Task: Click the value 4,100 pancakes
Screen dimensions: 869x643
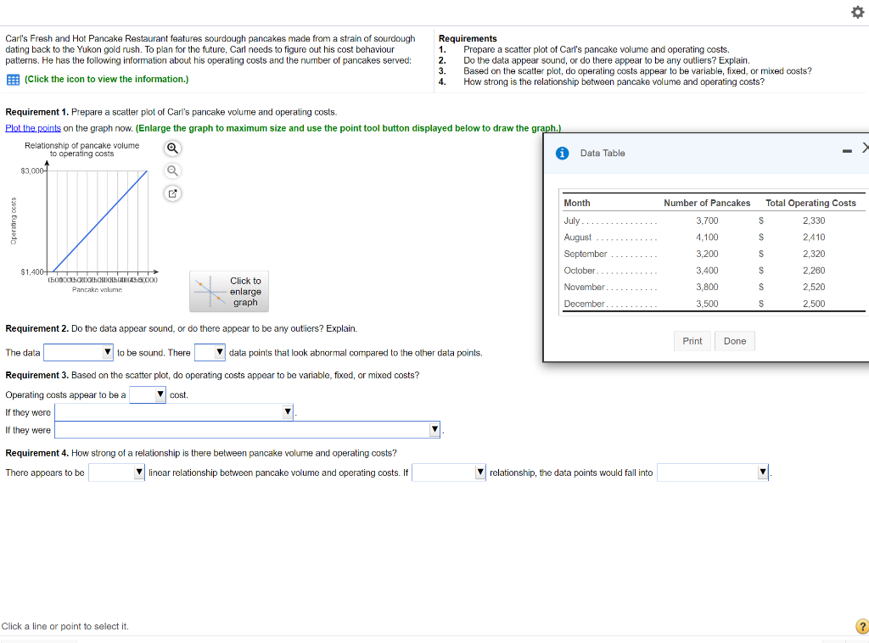Action: [x=707, y=237]
